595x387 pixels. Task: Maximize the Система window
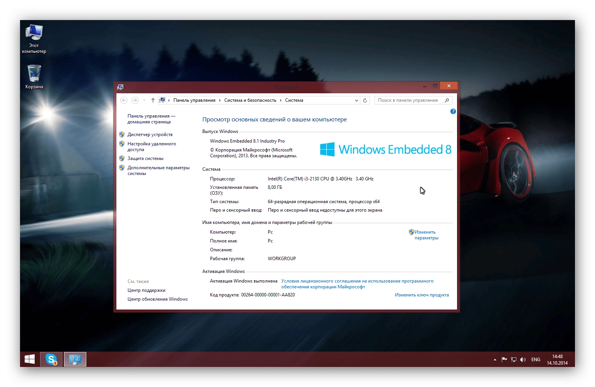tap(435, 86)
